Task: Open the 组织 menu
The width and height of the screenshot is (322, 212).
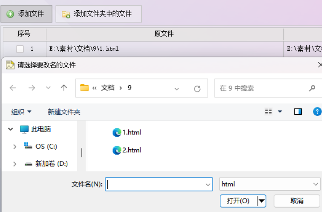Action: tap(21, 112)
